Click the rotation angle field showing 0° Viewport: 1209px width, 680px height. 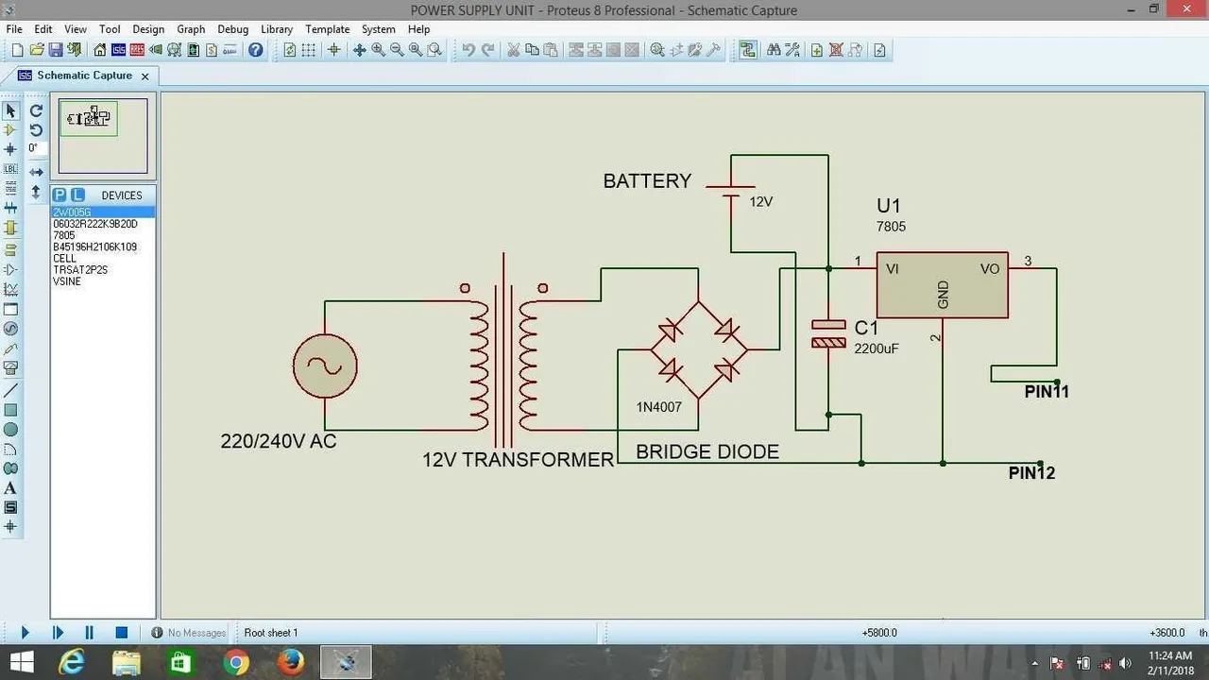coord(36,148)
